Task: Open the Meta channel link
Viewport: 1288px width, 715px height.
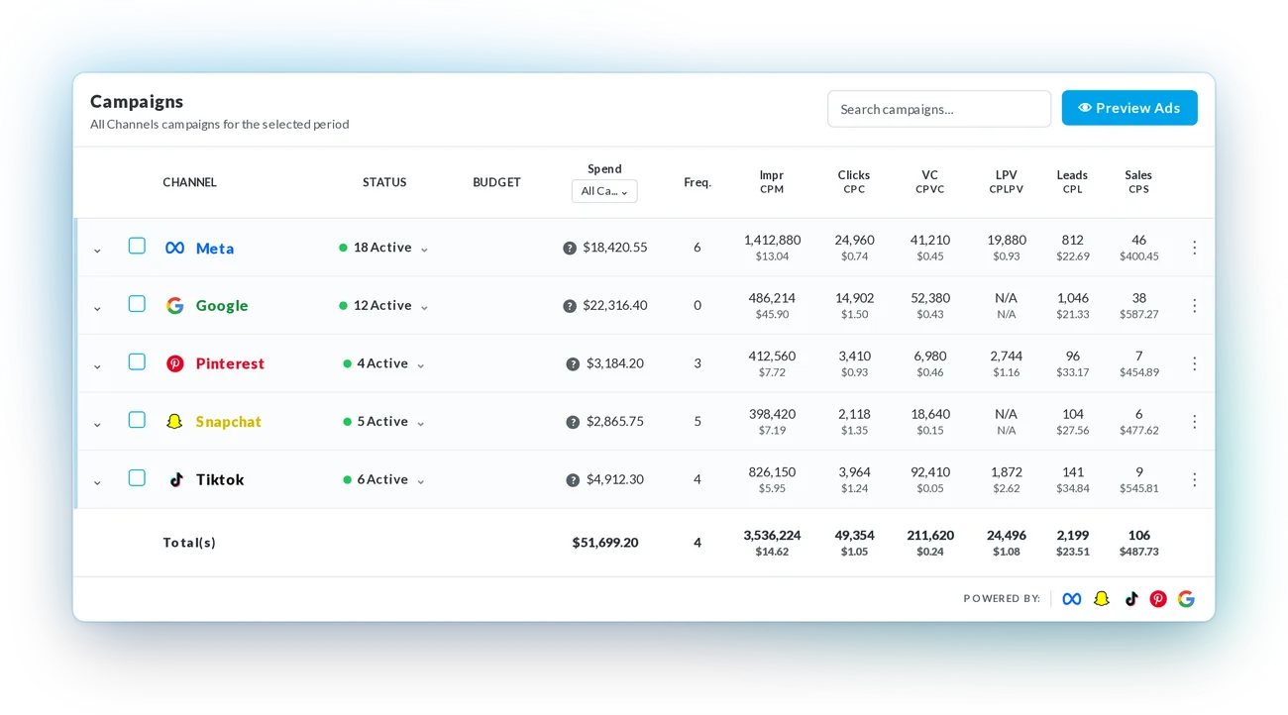Action: click(215, 249)
